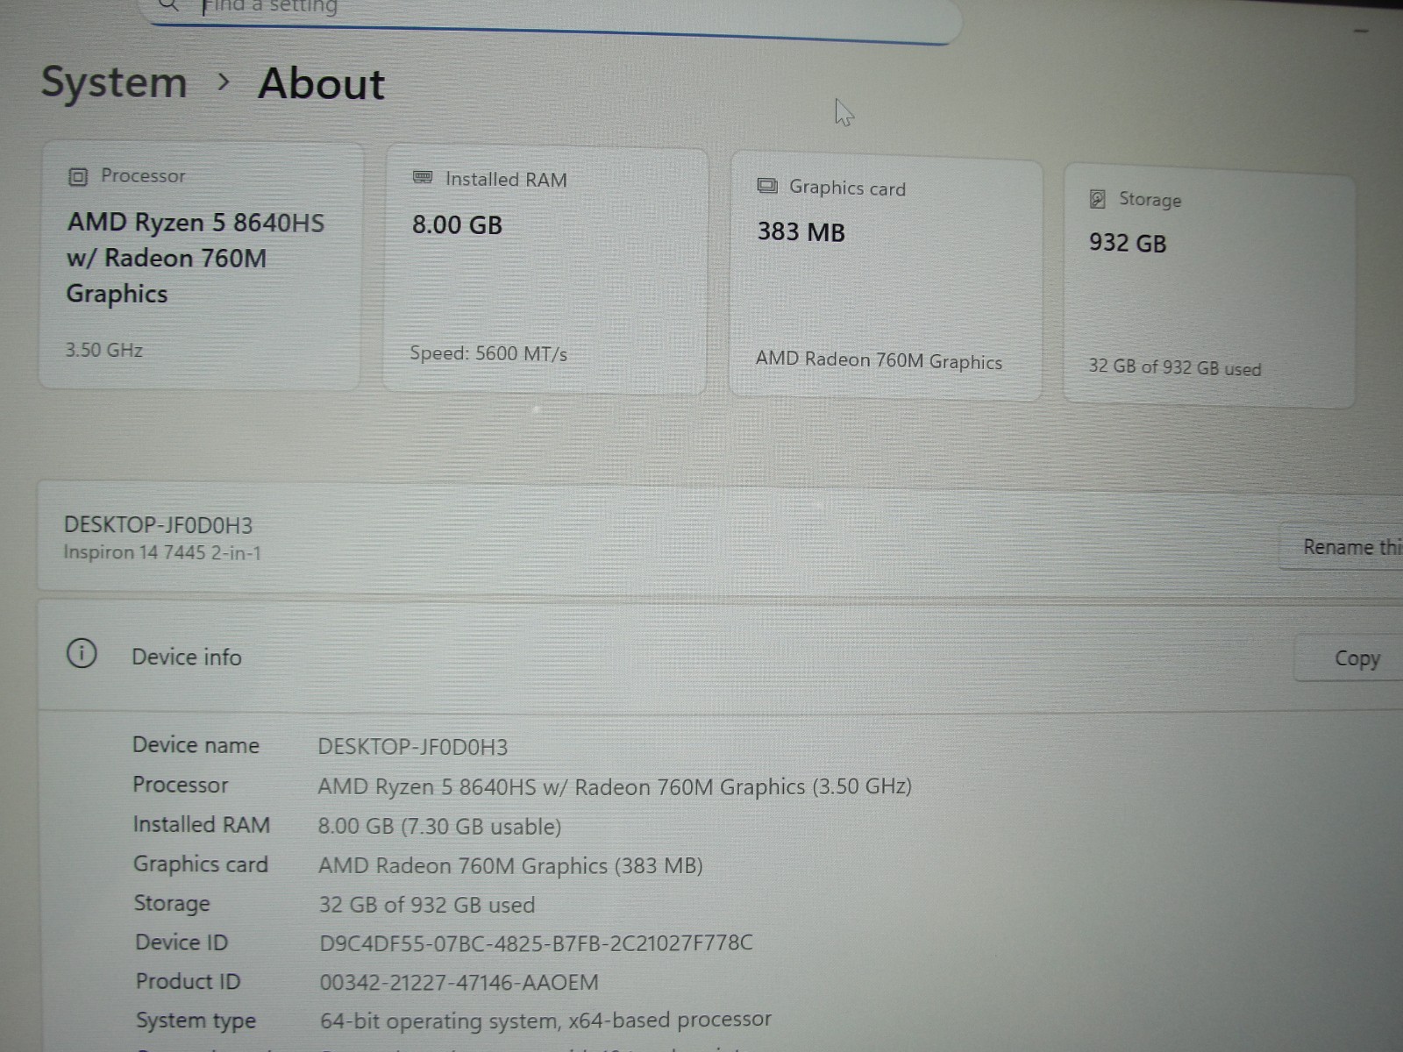Select 'AMD Radeon 760M Graphics (383 MB)' value

coord(510,866)
